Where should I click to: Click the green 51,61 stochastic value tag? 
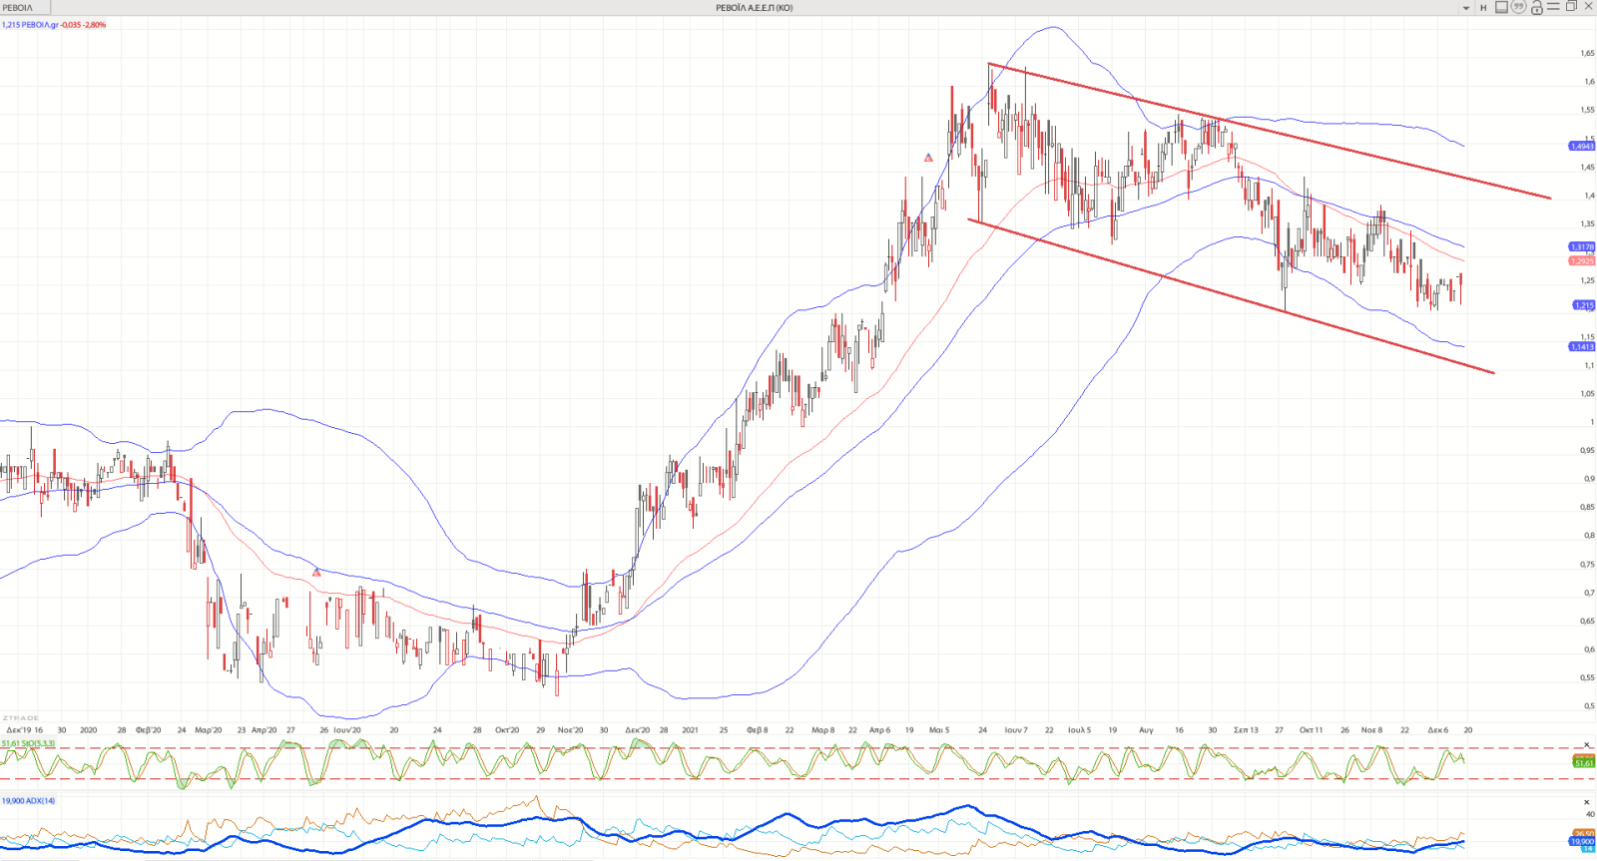pyautogui.click(x=1583, y=762)
